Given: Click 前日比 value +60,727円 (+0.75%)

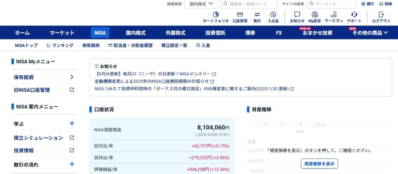Looking at the screenshot, I should 210,146.
